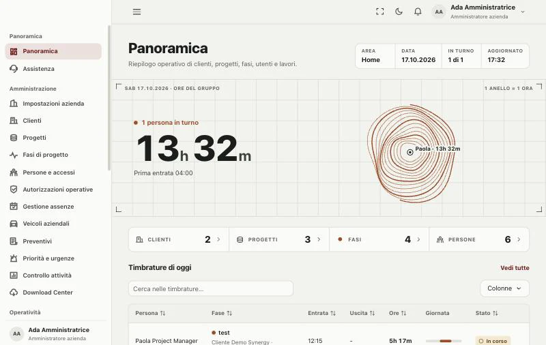The height and width of the screenshot is (345, 546).
Task: Open Controllo attività page
Action: 53,275
